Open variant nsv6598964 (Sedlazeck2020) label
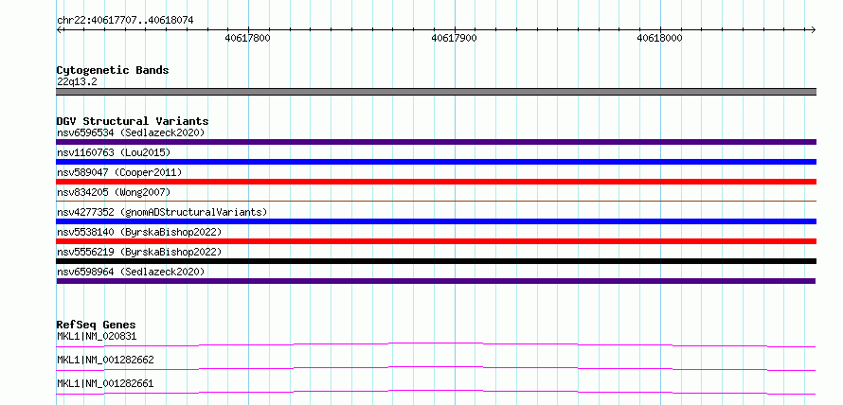The image size is (843, 405). point(131,272)
